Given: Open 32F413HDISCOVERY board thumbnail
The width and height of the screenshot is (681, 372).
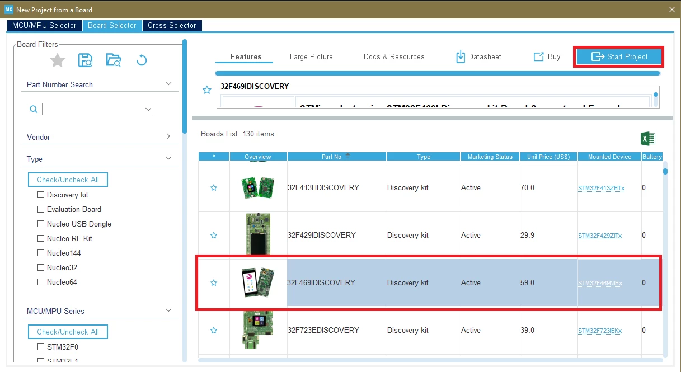Looking at the screenshot, I should coord(258,188).
